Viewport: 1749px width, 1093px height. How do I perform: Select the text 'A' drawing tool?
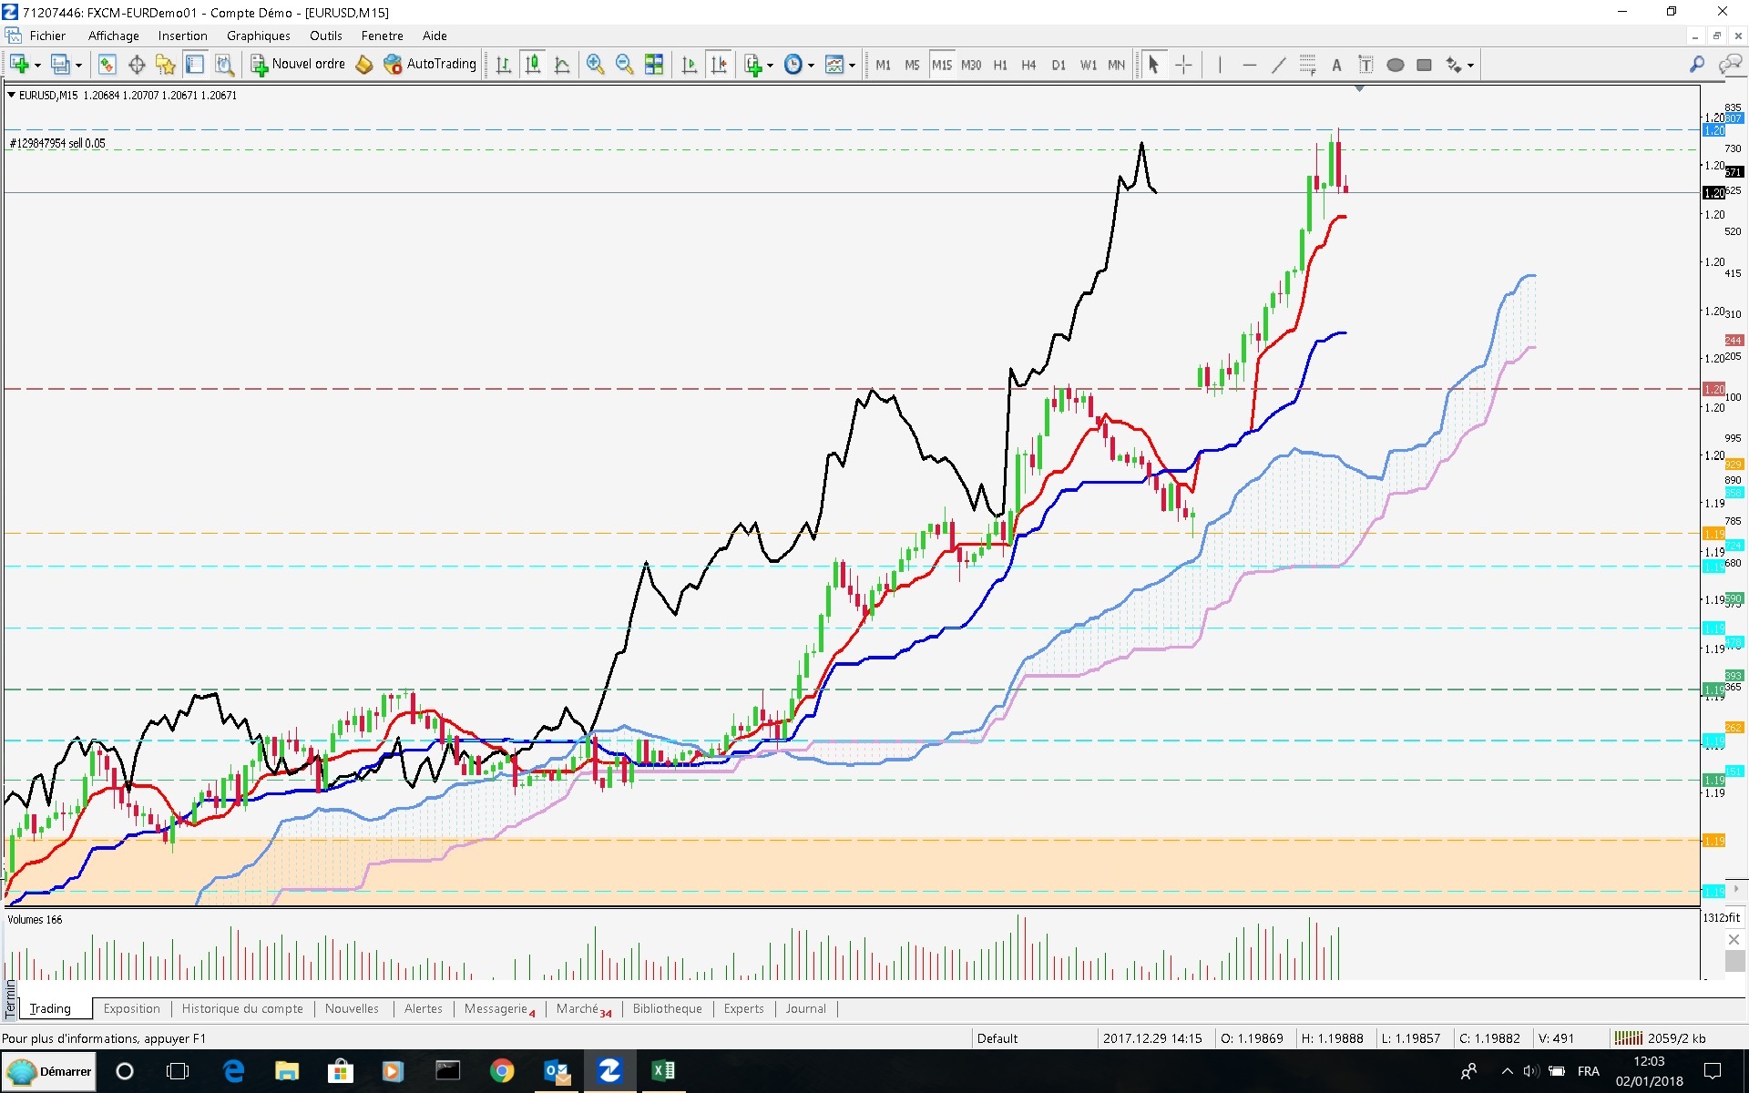[x=1336, y=65]
